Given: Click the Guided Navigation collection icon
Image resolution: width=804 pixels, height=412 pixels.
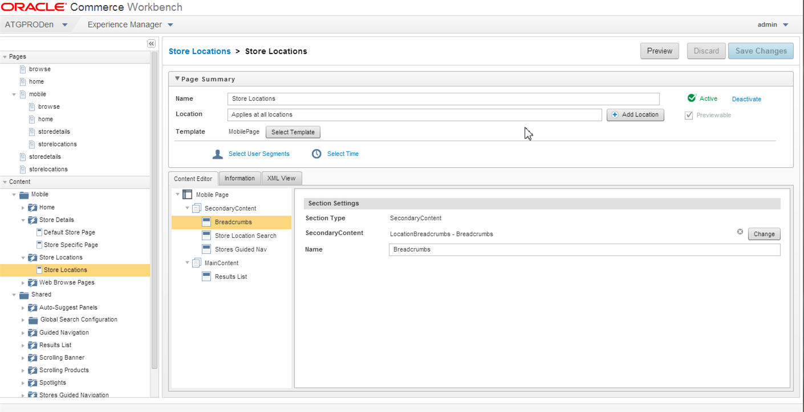Looking at the screenshot, I should tap(33, 332).
